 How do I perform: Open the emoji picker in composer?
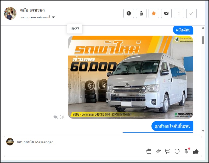click(x=177, y=151)
